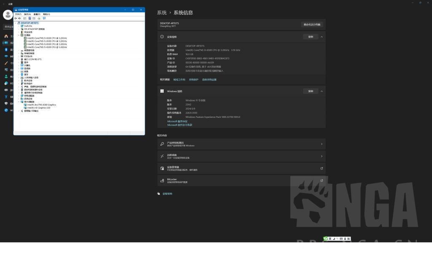Collapse the 显示适配器 display adapters node
The width and height of the screenshot is (432, 263).
tap(19, 102)
